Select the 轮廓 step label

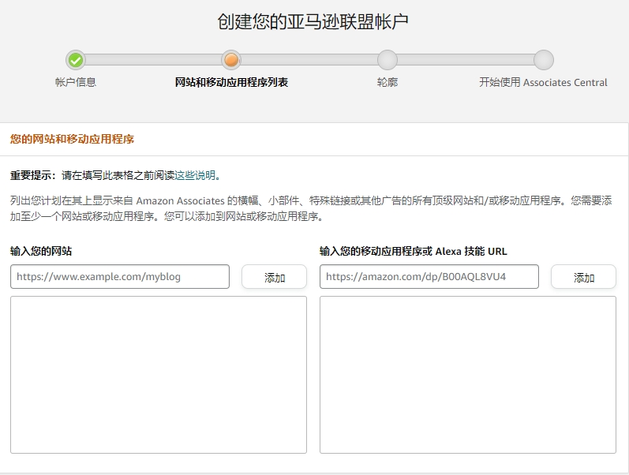pyautogui.click(x=388, y=82)
